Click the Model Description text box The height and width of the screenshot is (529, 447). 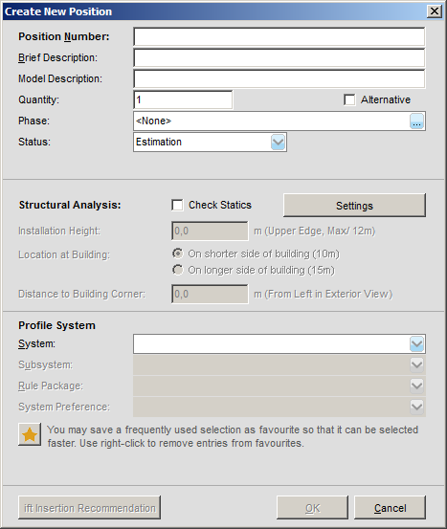point(279,79)
